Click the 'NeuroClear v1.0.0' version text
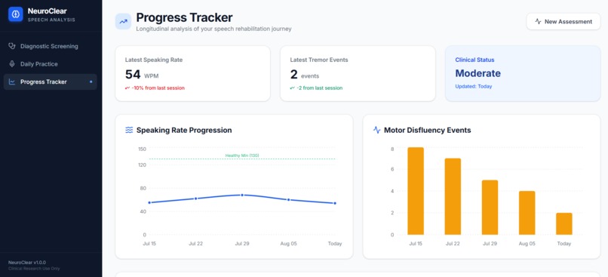Viewport: 608px width, 277px height. tap(27, 263)
